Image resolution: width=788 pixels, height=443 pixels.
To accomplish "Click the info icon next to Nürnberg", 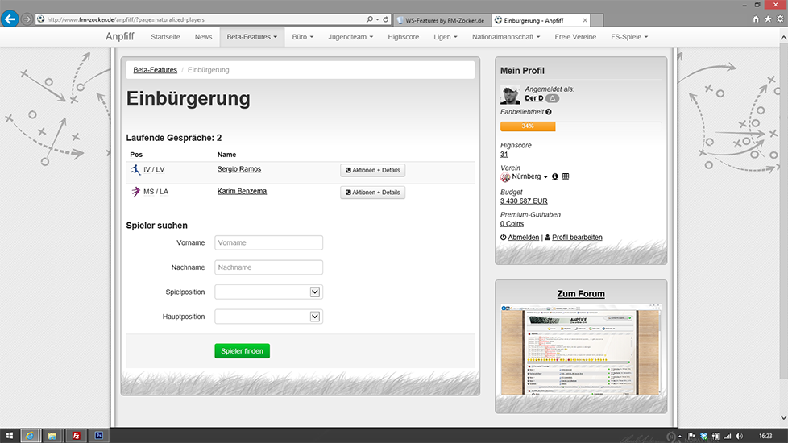I will coord(555,176).
